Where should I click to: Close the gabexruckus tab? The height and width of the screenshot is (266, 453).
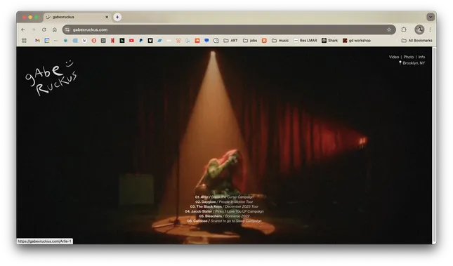pos(107,17)
